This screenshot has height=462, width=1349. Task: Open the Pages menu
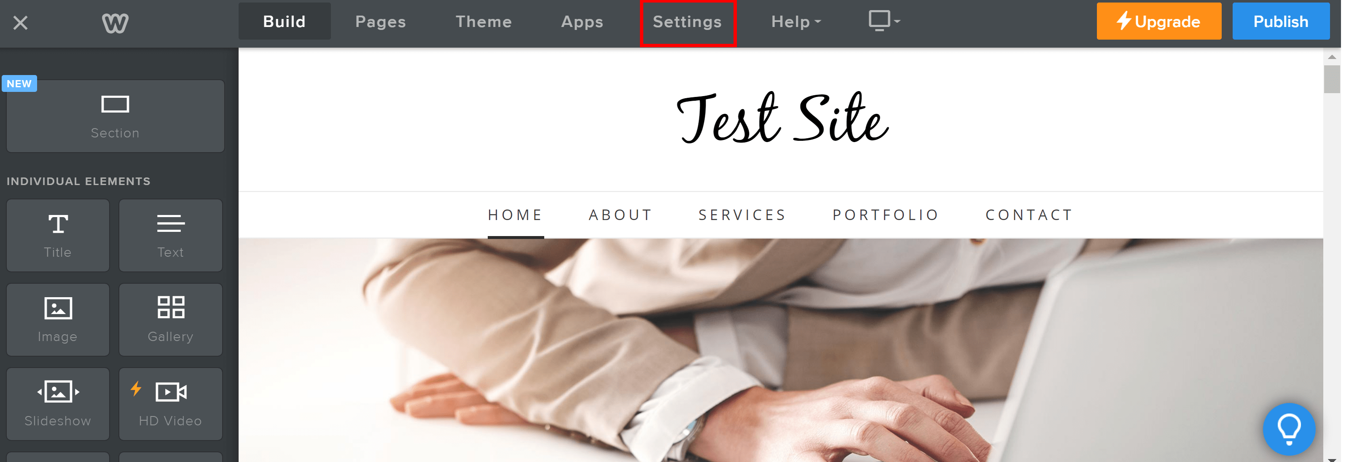click(x=381, y=21)
